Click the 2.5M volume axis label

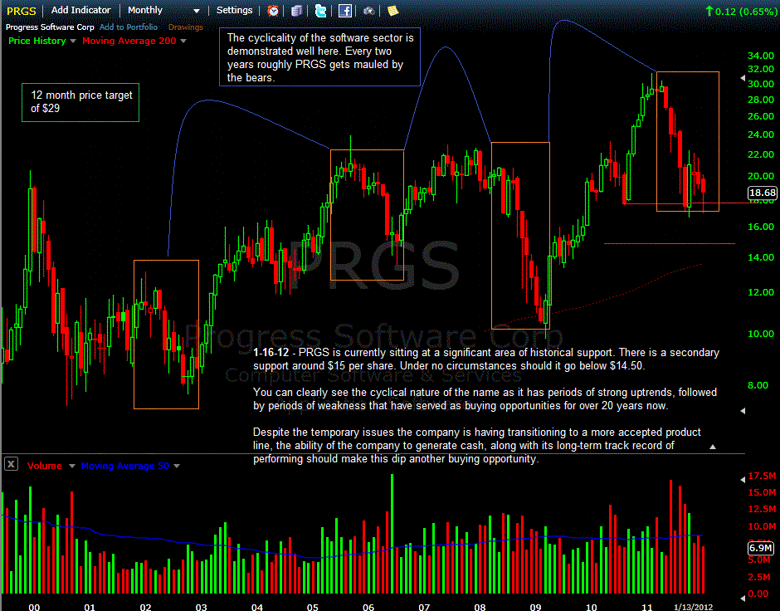point(759,577)
